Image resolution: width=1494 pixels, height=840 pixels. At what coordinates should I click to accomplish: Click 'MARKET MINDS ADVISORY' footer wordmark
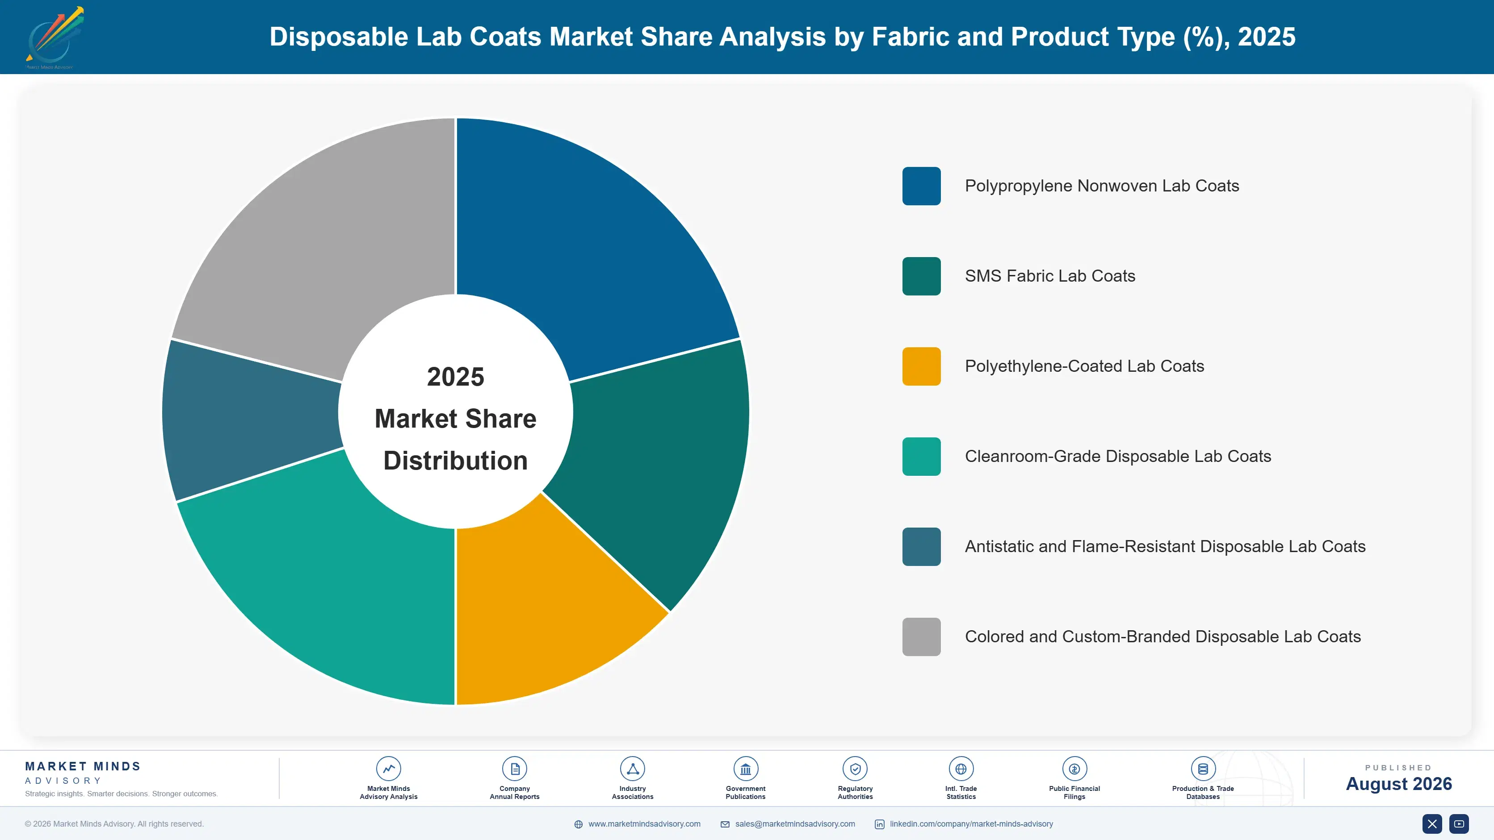[x=83, y=773]
